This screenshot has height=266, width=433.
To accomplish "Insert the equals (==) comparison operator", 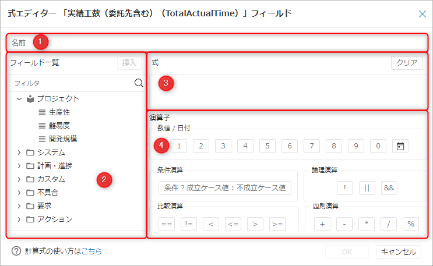I will (167, 225).
